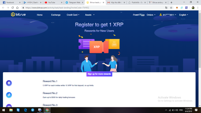Click the '5 XRP for each invitee' description

(68, 86)
